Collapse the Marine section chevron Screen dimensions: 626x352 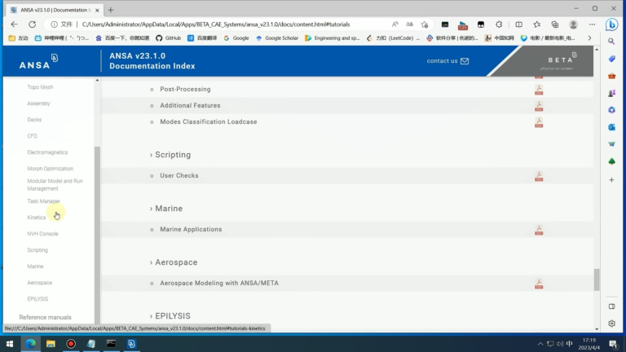point(151,209)
